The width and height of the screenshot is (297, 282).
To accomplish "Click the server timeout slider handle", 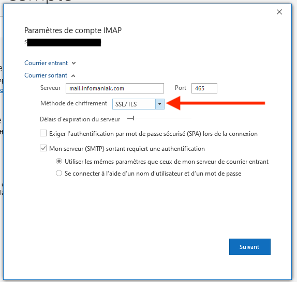I will 133,118.
